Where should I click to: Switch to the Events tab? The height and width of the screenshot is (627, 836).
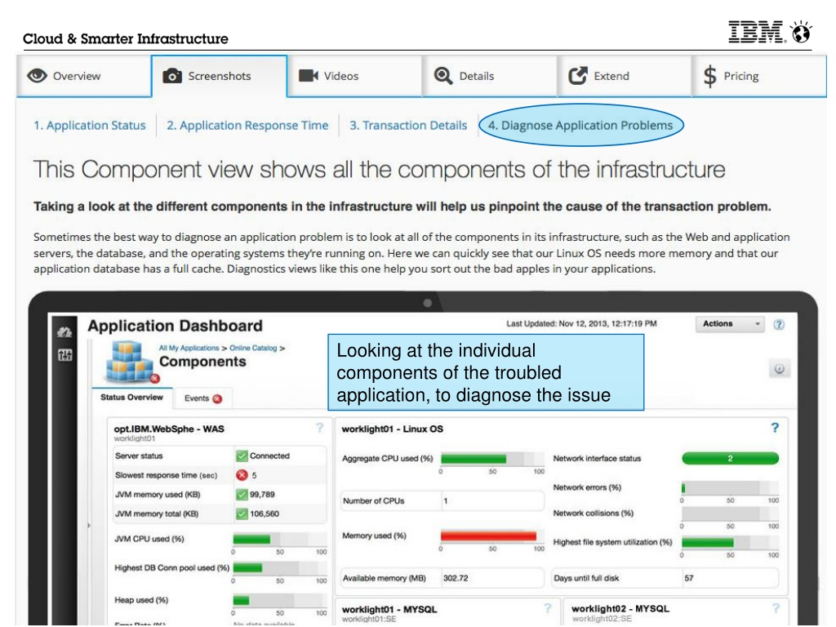(x=202, y=398)
